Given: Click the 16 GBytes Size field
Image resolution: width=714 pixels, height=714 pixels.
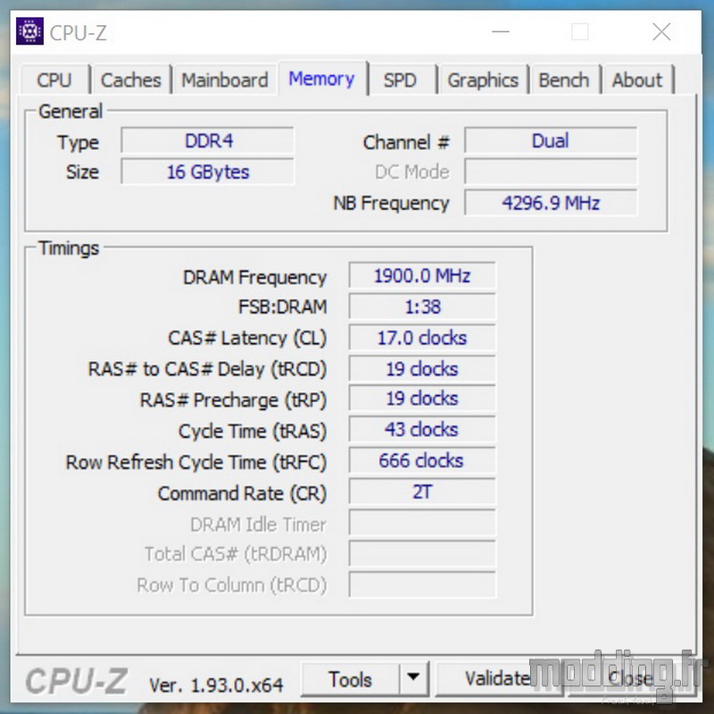Looking at the screenshot, I should [208, 172].
